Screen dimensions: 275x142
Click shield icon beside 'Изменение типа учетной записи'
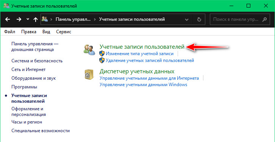pos(102,54)
